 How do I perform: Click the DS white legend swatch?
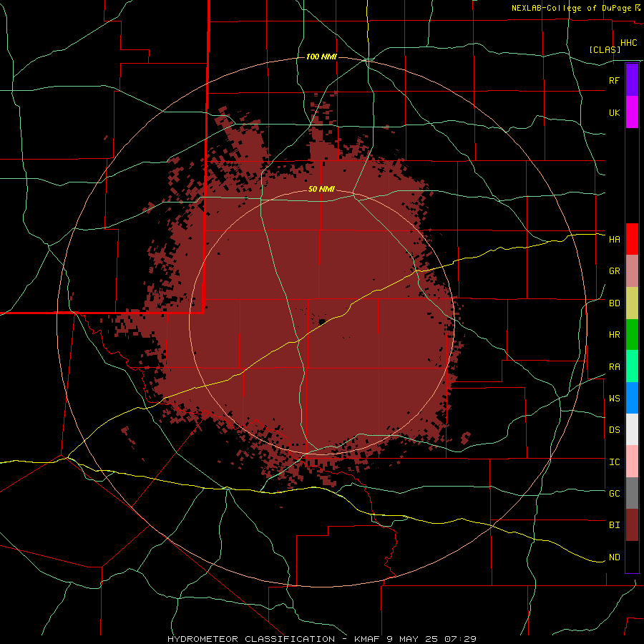[632, 429]
